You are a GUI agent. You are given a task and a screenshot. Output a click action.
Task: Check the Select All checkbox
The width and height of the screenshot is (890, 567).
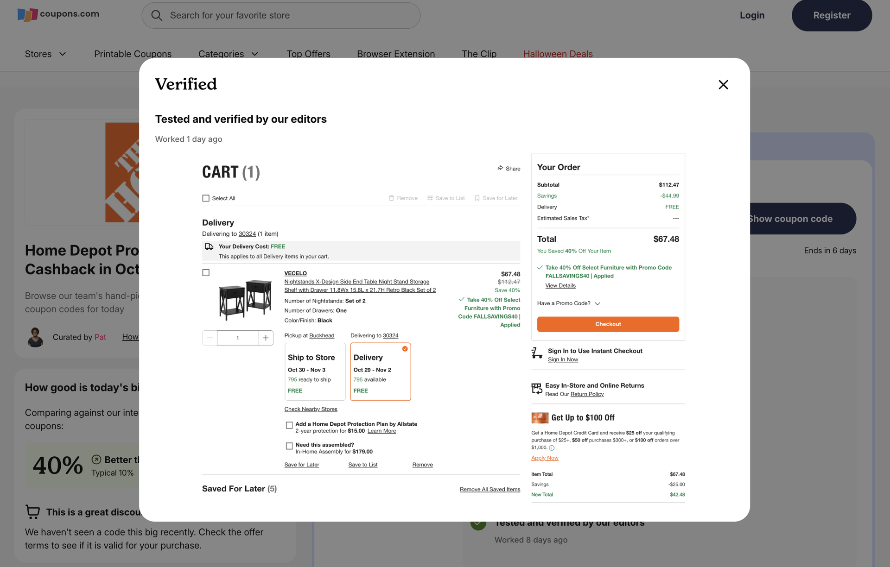[x=206, y=198]
